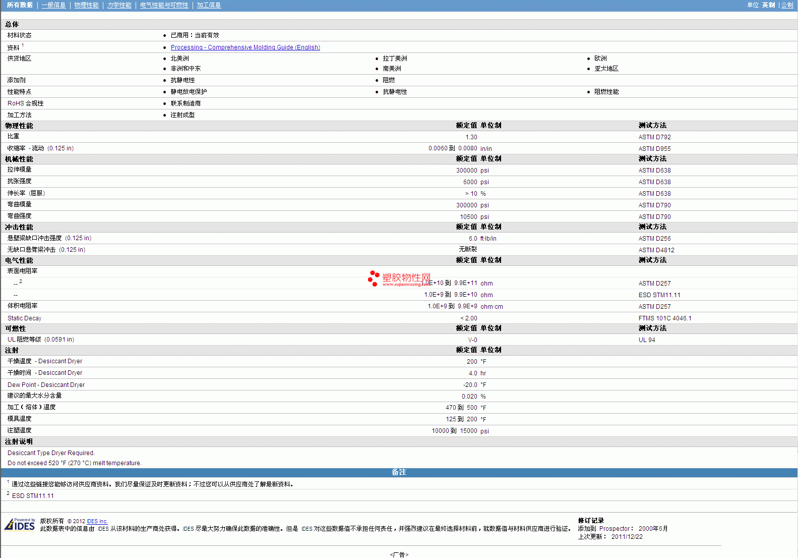This screenshot has width=798, height=558.
Task: Click the IDES logo in the footer
Action: [x=20, y=525]
